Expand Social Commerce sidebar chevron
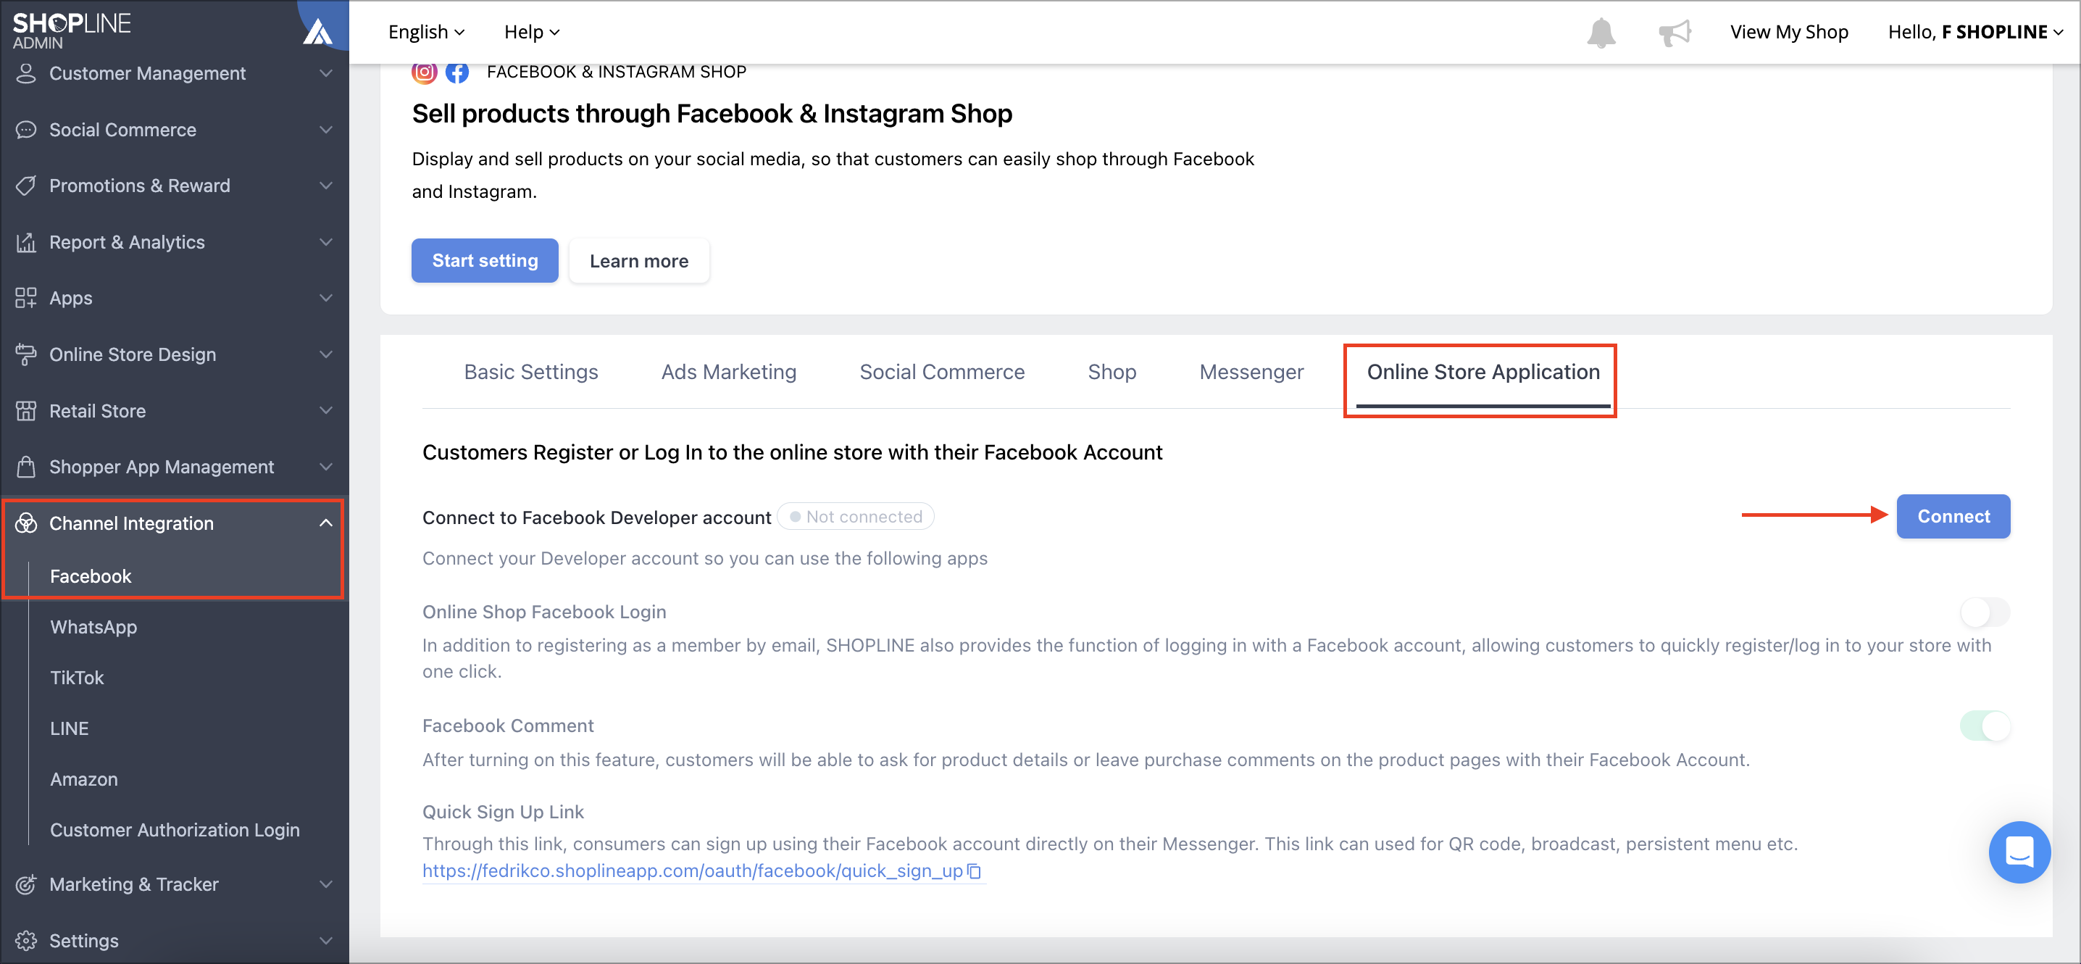 coord(325,129)
